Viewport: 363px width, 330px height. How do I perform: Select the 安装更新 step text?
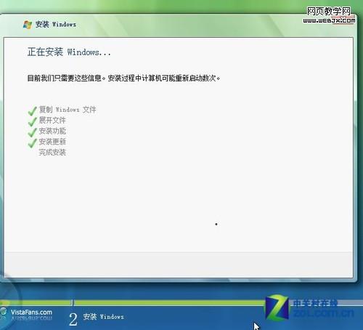(52, 142)
